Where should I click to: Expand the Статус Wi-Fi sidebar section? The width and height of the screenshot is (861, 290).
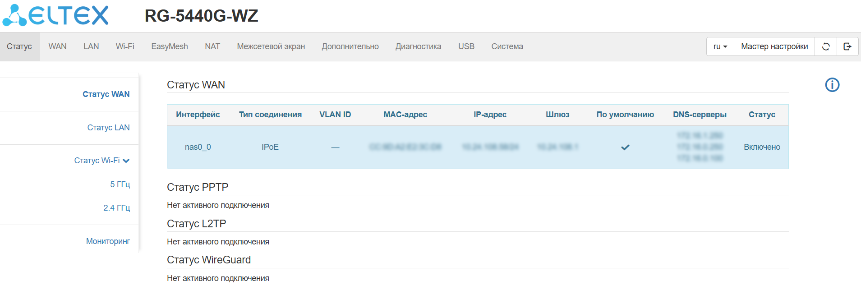(x=102, y=161)
